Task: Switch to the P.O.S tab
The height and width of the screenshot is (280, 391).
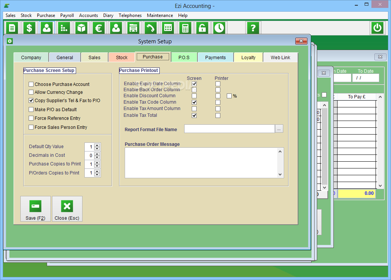Action: pos(184,57)
